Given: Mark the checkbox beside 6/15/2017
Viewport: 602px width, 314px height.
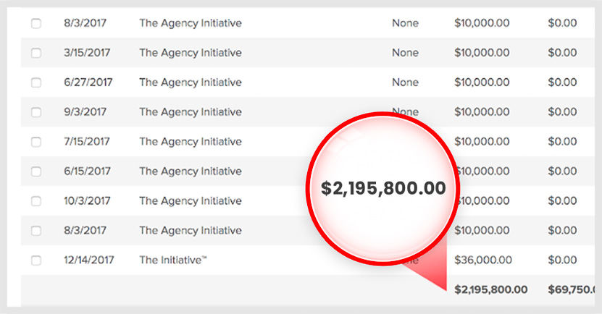Looking at the screenshot, I should 36,171.
